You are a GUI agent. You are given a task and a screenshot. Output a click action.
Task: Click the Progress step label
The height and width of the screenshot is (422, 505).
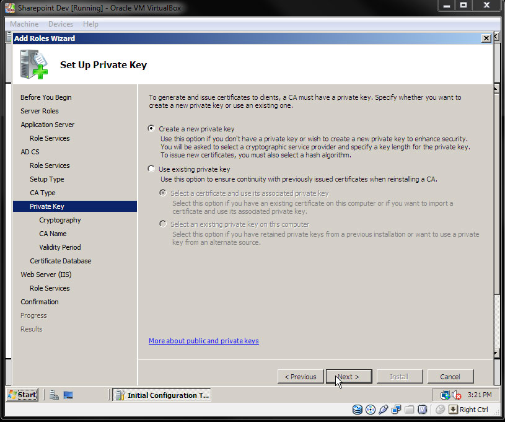(33, 315)
